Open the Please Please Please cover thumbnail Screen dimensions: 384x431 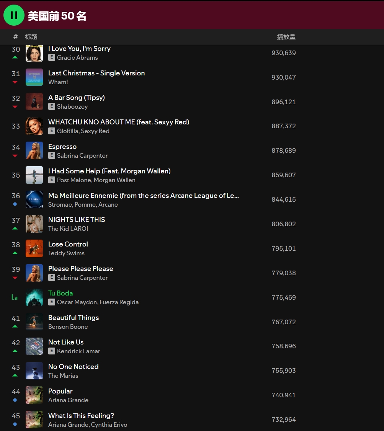coord(34,273)
